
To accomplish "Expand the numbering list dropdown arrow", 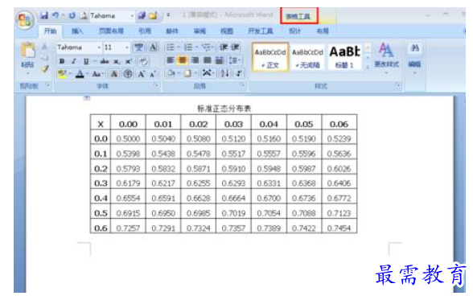I will (196, 47).
